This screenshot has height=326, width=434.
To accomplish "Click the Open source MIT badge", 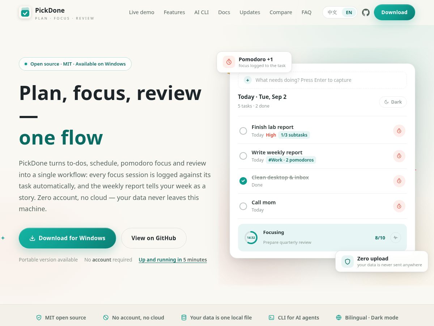I will (75, 64).
